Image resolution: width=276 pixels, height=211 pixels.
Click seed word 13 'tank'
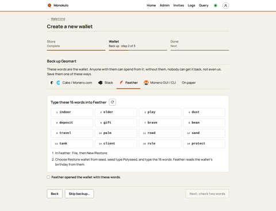pyautogui.click(x=72, y=144)
